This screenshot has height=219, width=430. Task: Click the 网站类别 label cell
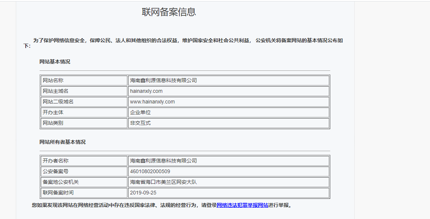(x=53, y=123)
